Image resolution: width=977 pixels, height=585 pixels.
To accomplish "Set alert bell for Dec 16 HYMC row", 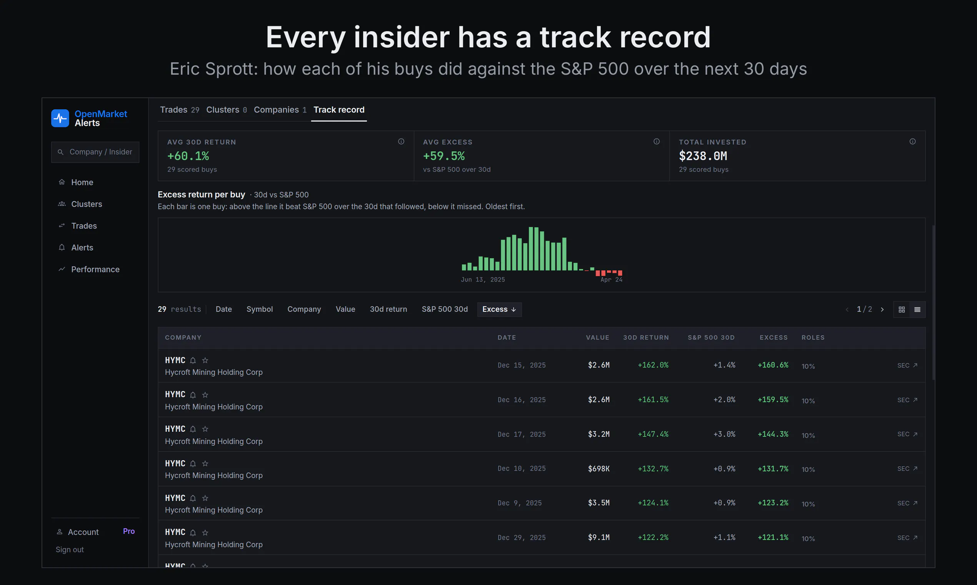I will click(193, 394).
